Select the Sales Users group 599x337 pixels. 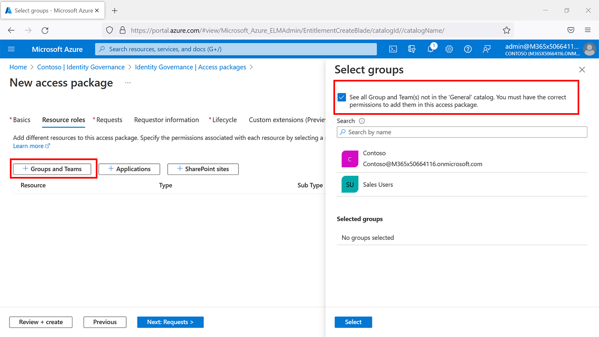tap(378, 185)
